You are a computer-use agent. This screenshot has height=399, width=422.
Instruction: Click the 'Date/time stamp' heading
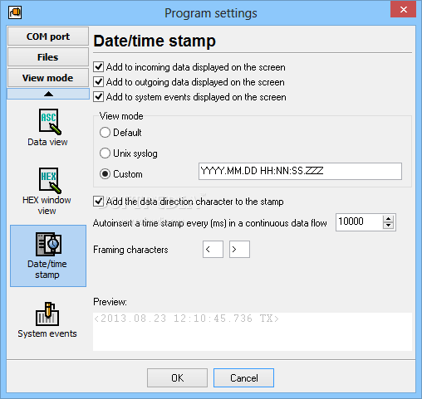pos(155,41)
